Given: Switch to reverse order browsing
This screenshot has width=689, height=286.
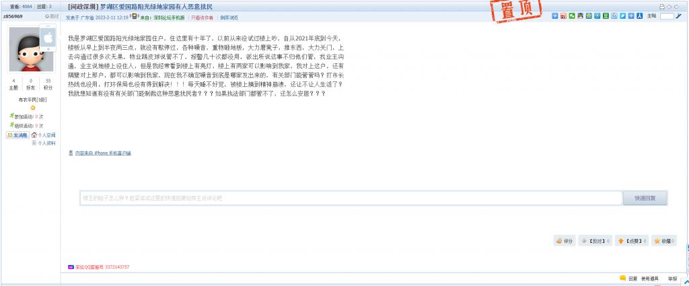Looking at the screenshot, I should click(x=229, y=18).
